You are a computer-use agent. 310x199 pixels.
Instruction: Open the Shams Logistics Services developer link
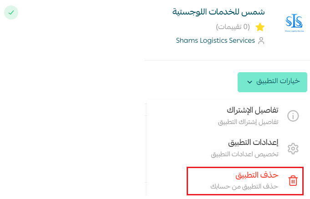(215, 40)
